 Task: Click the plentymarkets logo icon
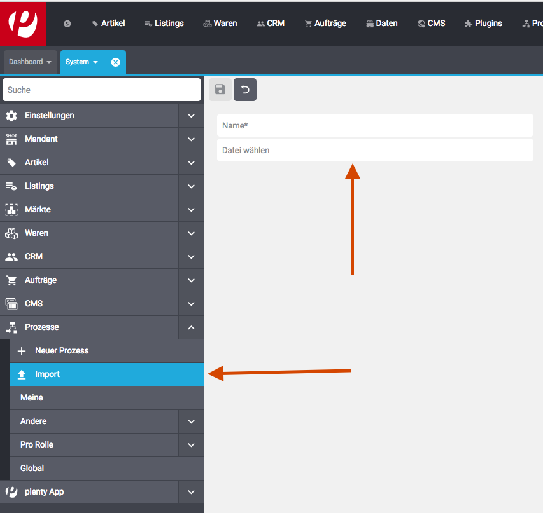23,24
